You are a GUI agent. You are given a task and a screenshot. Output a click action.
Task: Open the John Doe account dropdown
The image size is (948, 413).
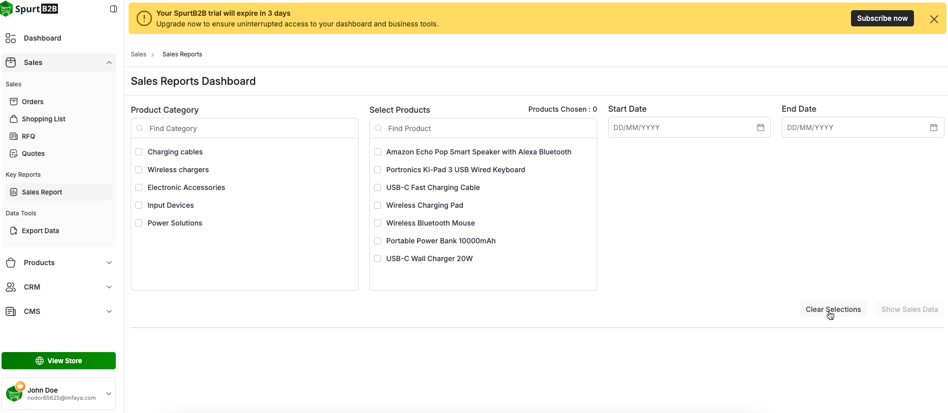108,394
